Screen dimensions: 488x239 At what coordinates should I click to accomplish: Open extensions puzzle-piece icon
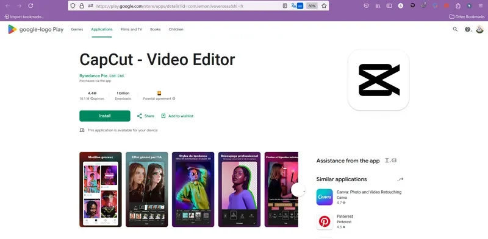(x=458, y=5)
